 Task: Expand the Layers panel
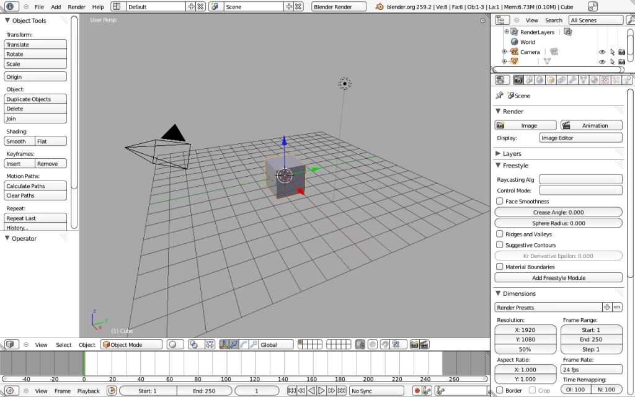512,153
